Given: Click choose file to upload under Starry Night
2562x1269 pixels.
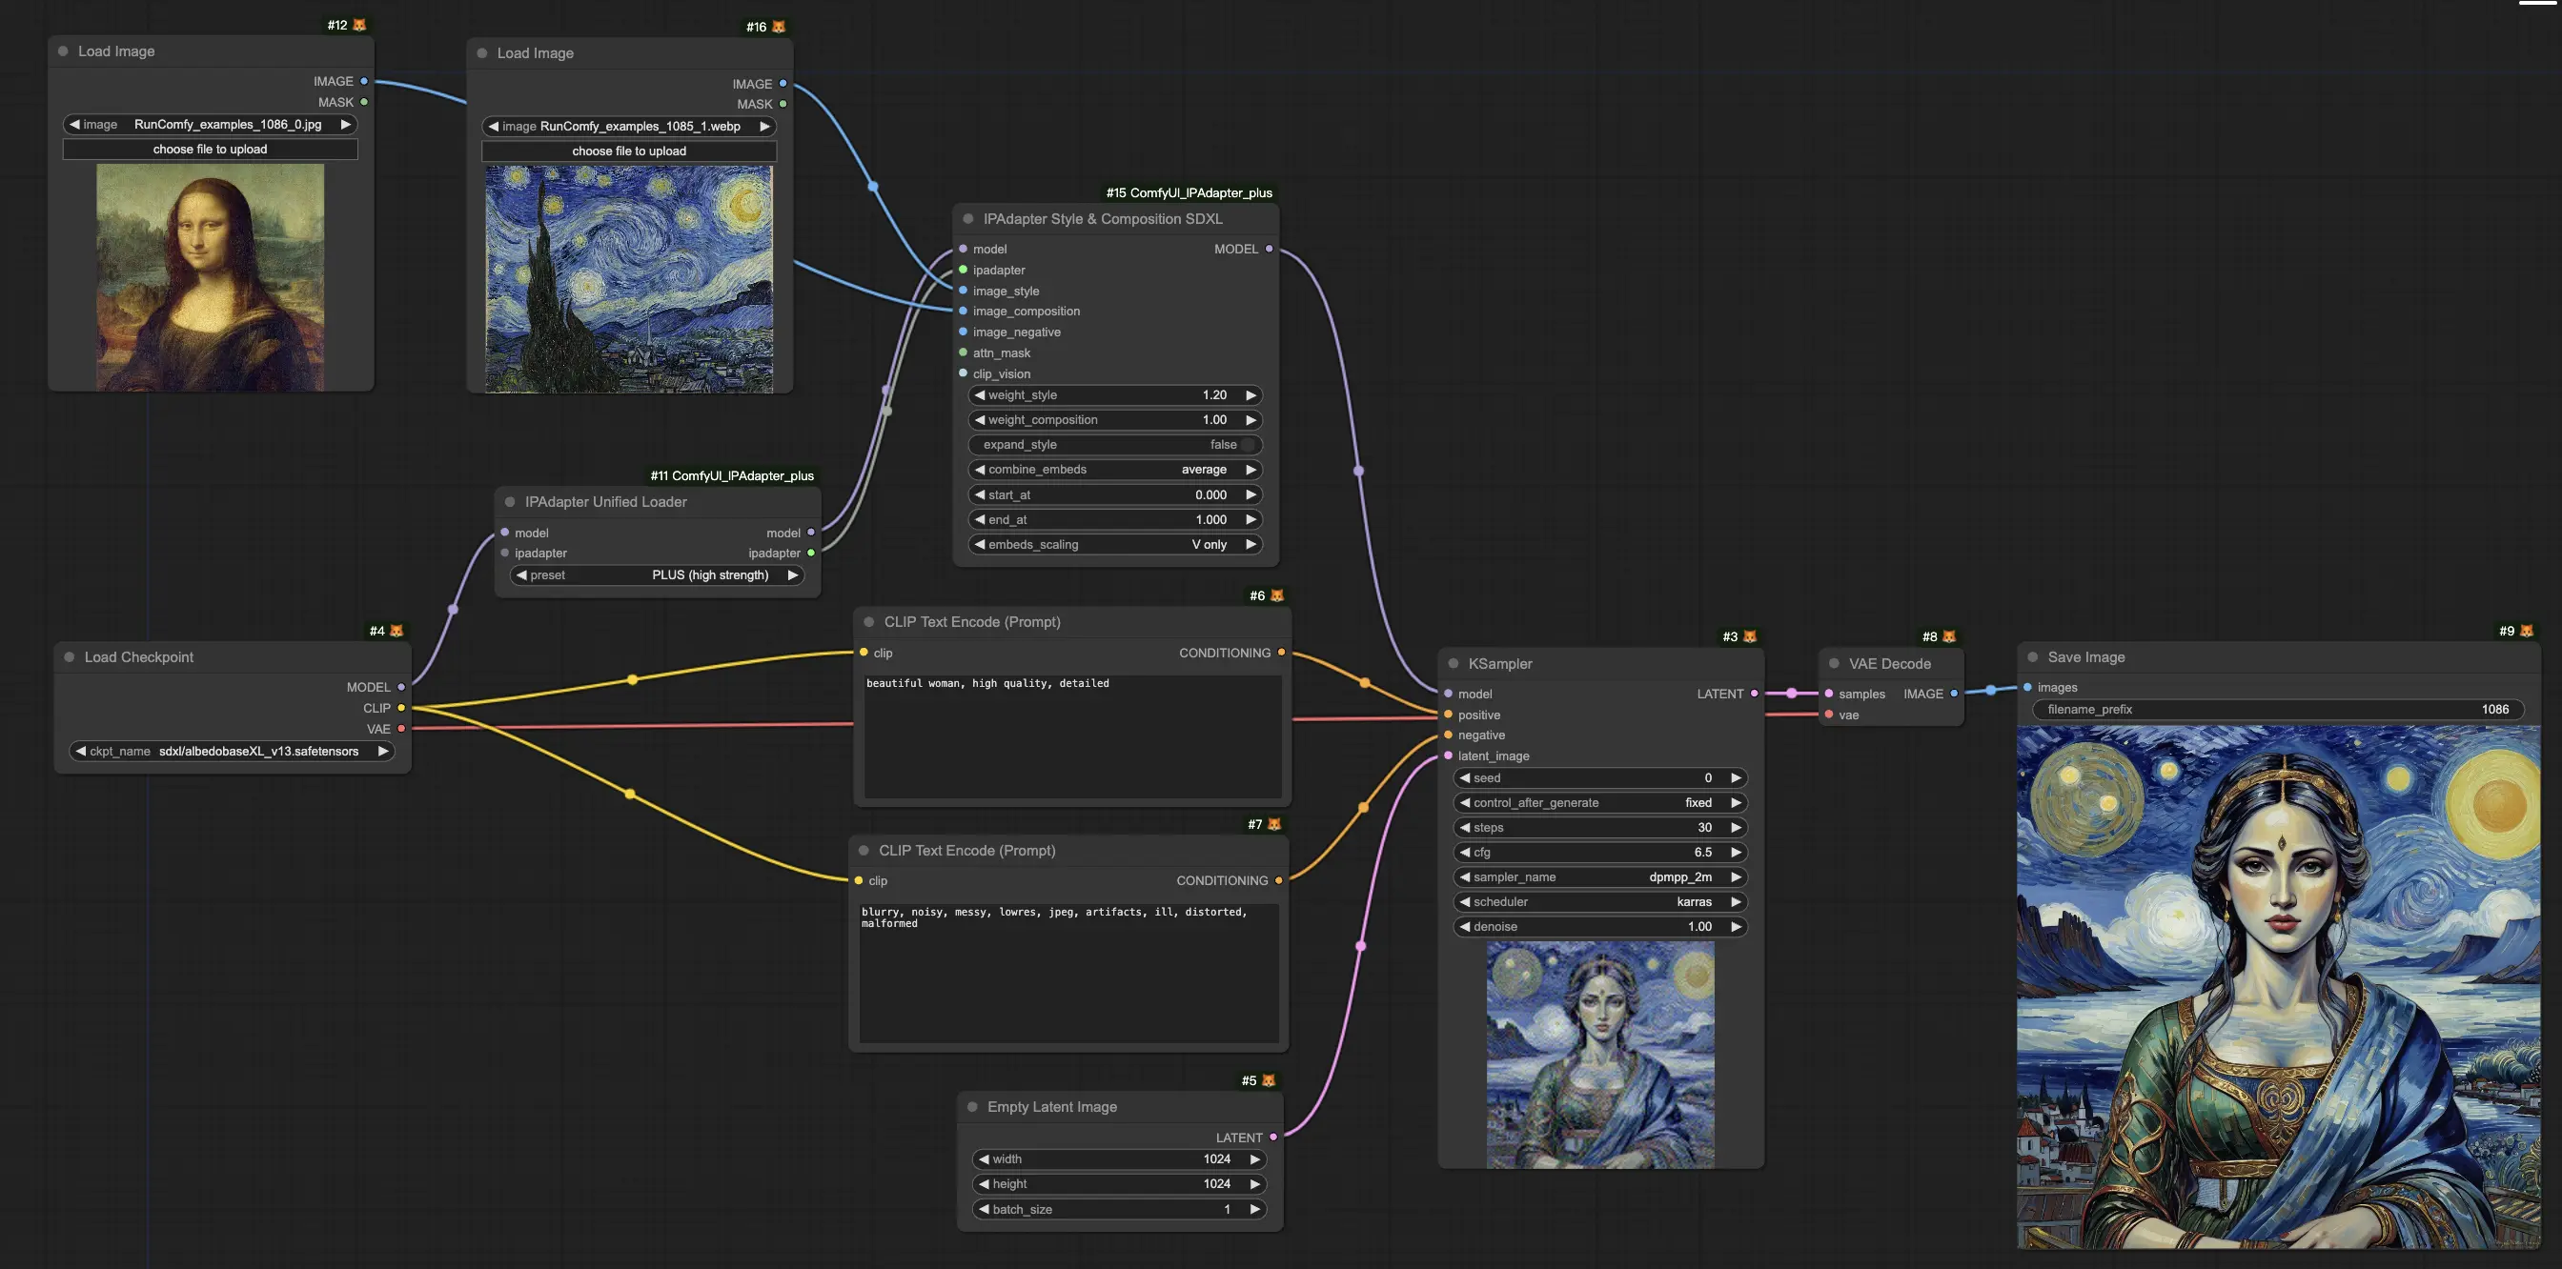Looking at the screenshot, I should click(x=628, y=151).
